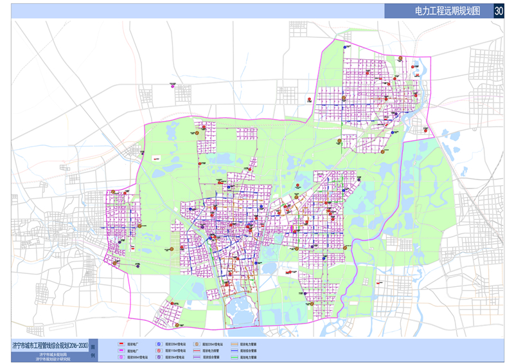
Task: Click the 规划电厂 legend label
Action: point(133,351)
